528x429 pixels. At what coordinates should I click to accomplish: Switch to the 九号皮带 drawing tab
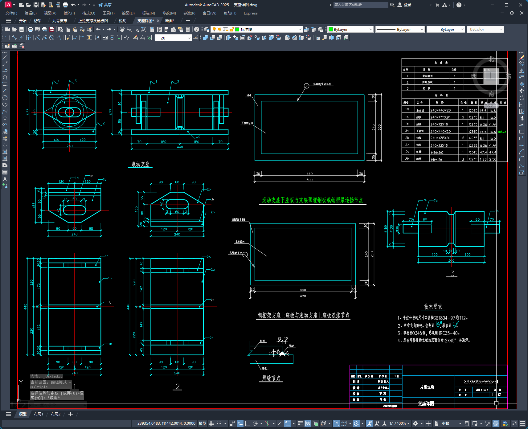59,21
